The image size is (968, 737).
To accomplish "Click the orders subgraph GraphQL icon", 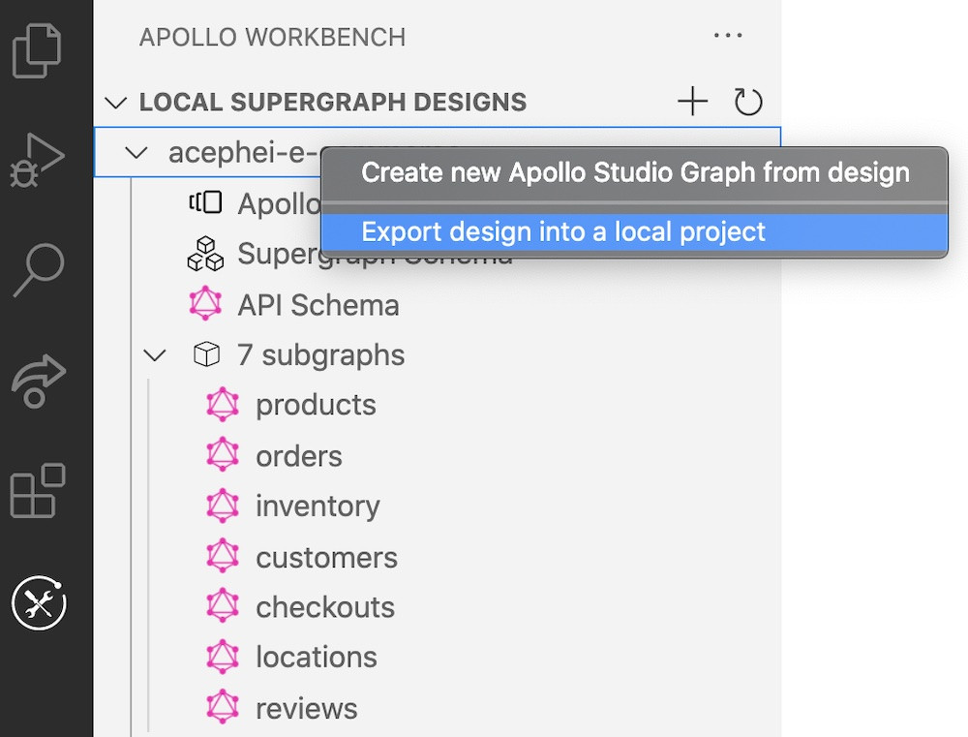I will point(223,454).
